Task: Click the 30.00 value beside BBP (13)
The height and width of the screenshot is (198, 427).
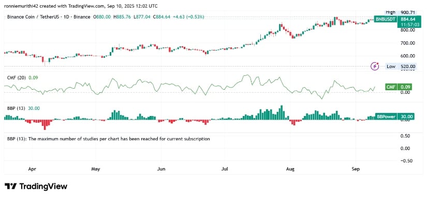Action: point(34,108)
